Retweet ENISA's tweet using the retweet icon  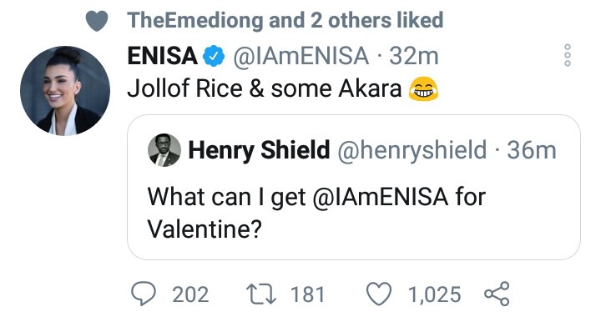[260, 294]
